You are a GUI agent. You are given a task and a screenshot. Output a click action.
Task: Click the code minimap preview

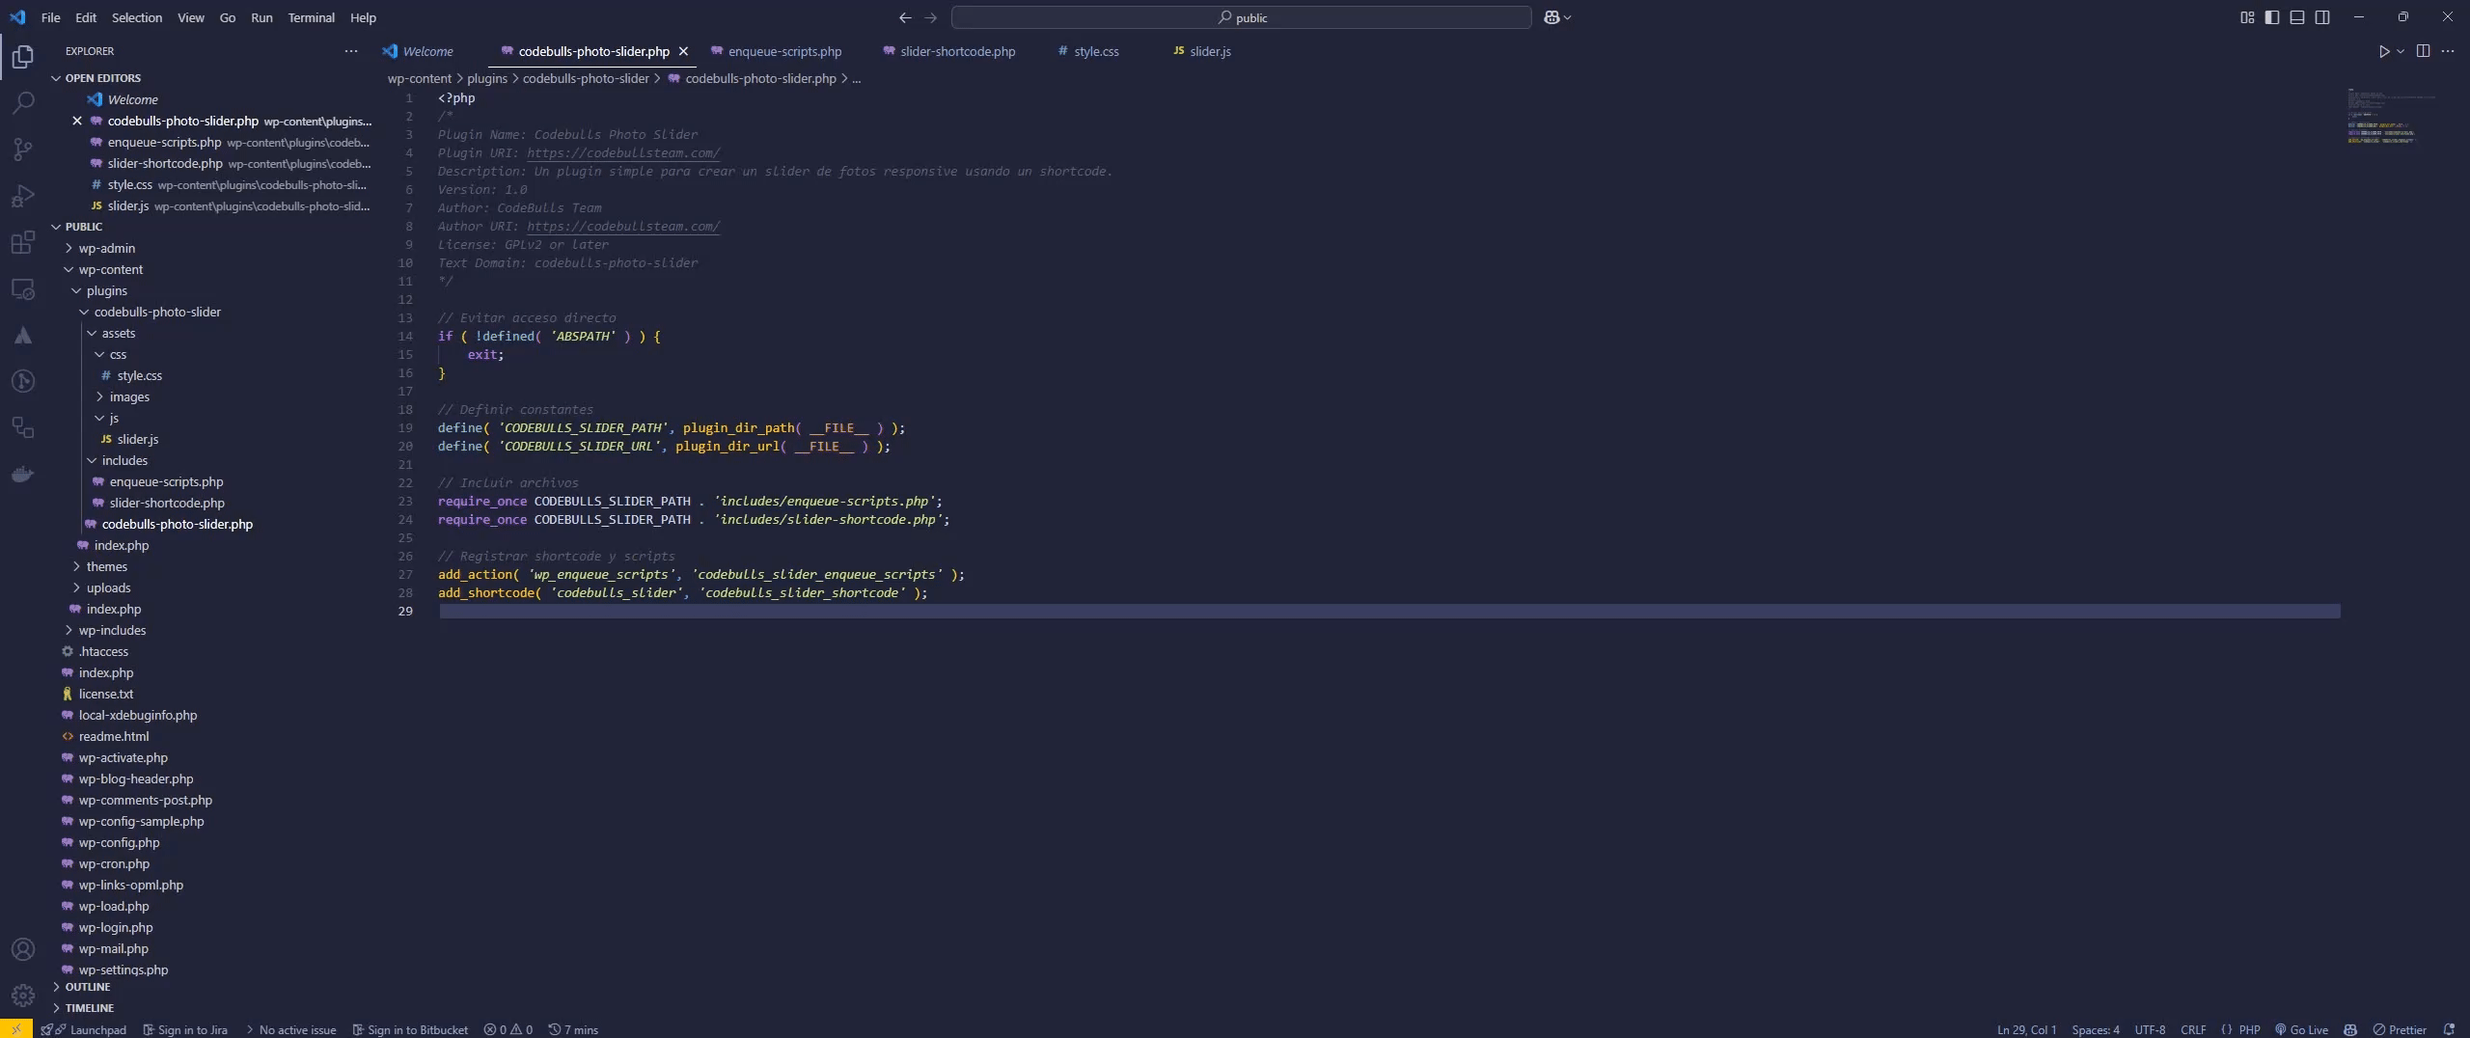point(2393,117)
